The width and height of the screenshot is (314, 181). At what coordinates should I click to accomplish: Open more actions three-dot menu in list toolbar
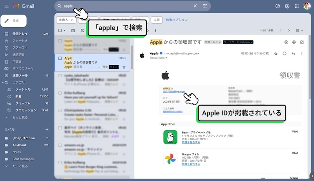pos(155,31)
